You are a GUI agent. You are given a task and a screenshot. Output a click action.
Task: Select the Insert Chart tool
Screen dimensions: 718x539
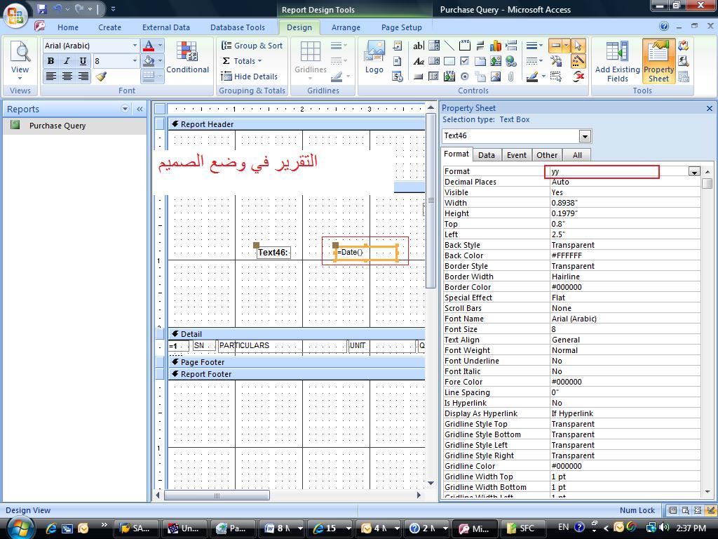pyautogui.click(x=496, y=46)
